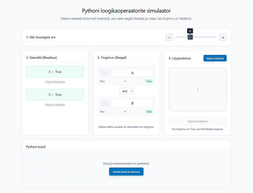Click the arrow icon in condition A row
This screenshot has height=193, width=253.
125,81
